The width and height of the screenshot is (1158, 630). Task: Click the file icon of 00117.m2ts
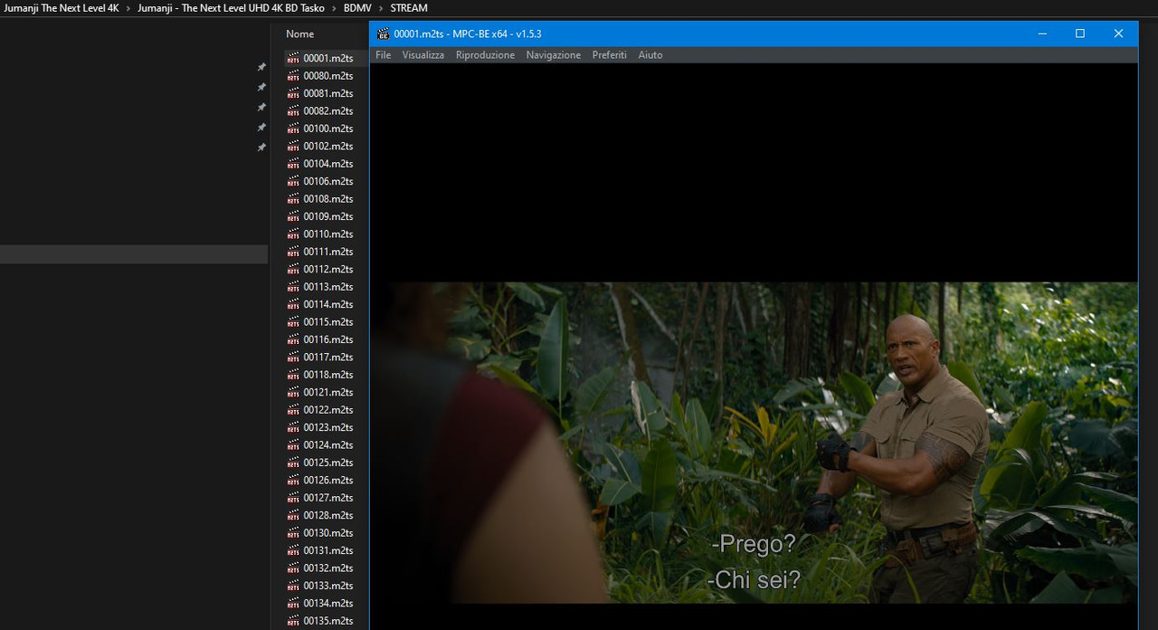pyautogui.click(x=293, y=358)
